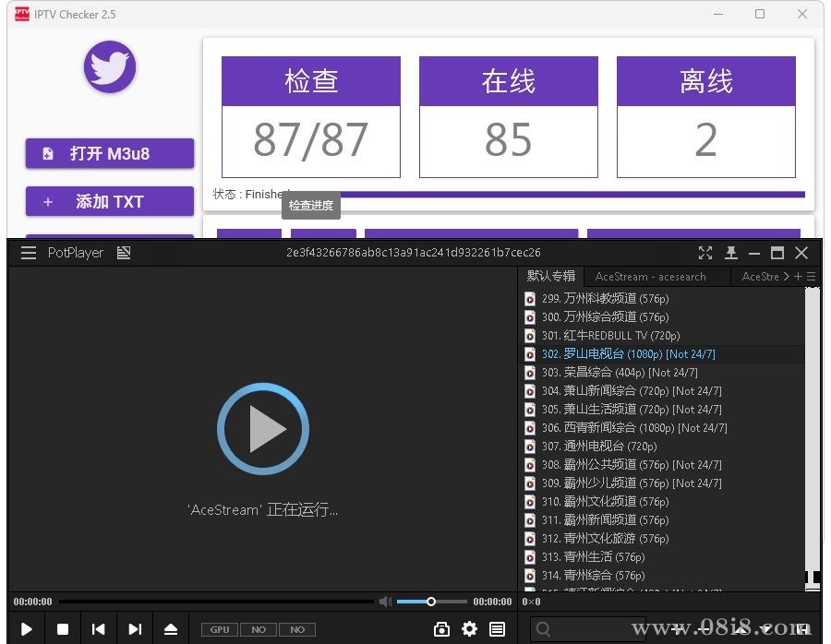Show next playlist tabs with the arrow

click(x=787, y=277)
